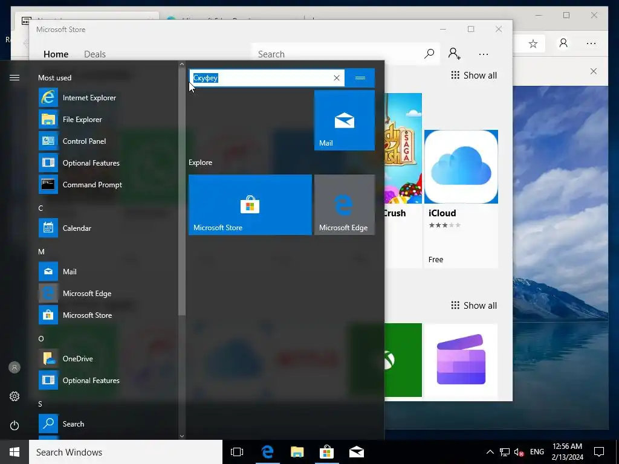This screenshot has height=464, width=619.
Task: Open user account icon in Start sidebar
Action: 15,367
